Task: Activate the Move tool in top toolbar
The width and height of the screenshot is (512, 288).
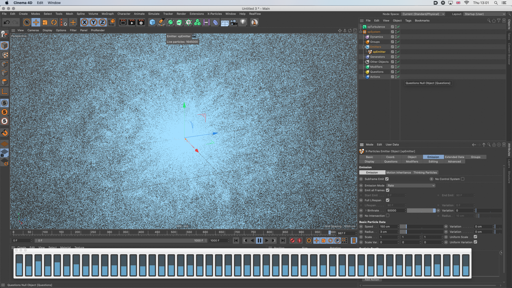Action: pos(36,23)
